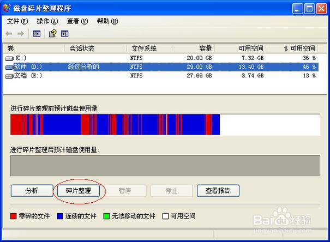Viewport: 330px width, 242px height.
Task: Click the 13.40 GB free space value
Action: 251,67
